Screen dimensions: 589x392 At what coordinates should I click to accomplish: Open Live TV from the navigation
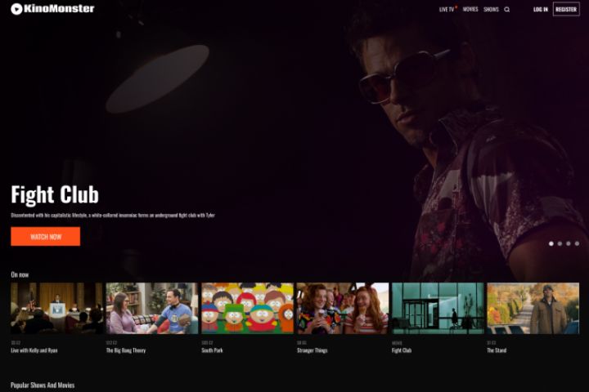(x=447, y=9)
